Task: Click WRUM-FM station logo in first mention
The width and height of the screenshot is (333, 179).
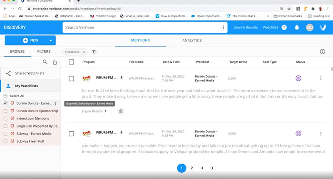Action: 87,78
